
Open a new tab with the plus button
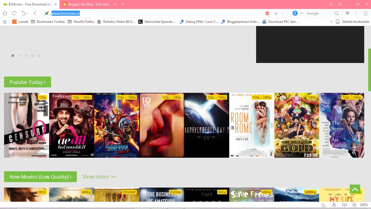[123, 4]
